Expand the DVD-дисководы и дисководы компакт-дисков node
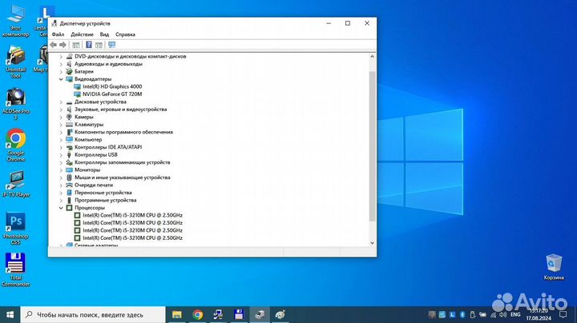Viewport: 577px width, 323px height. click(61, 57)
